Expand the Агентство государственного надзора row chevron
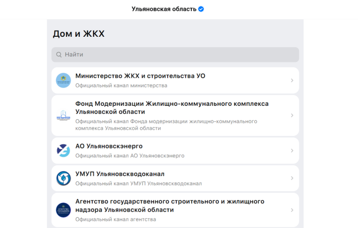 292,210
